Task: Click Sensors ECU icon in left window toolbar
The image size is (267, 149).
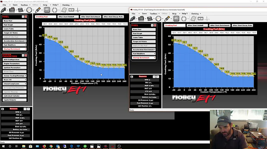Action: tap(12, 10)
